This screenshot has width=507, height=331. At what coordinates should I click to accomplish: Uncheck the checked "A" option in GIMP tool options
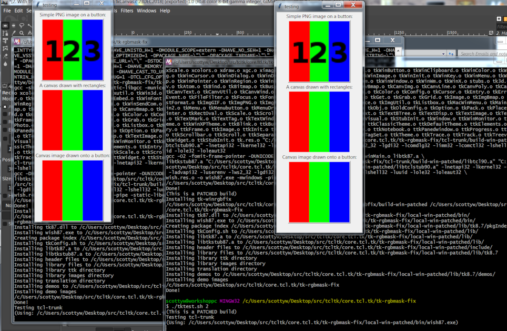click(x=5, y=106)
